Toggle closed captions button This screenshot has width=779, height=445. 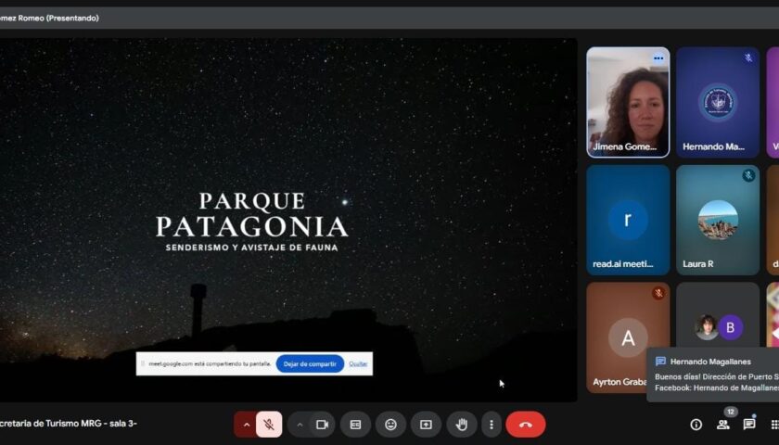[355, 425]
